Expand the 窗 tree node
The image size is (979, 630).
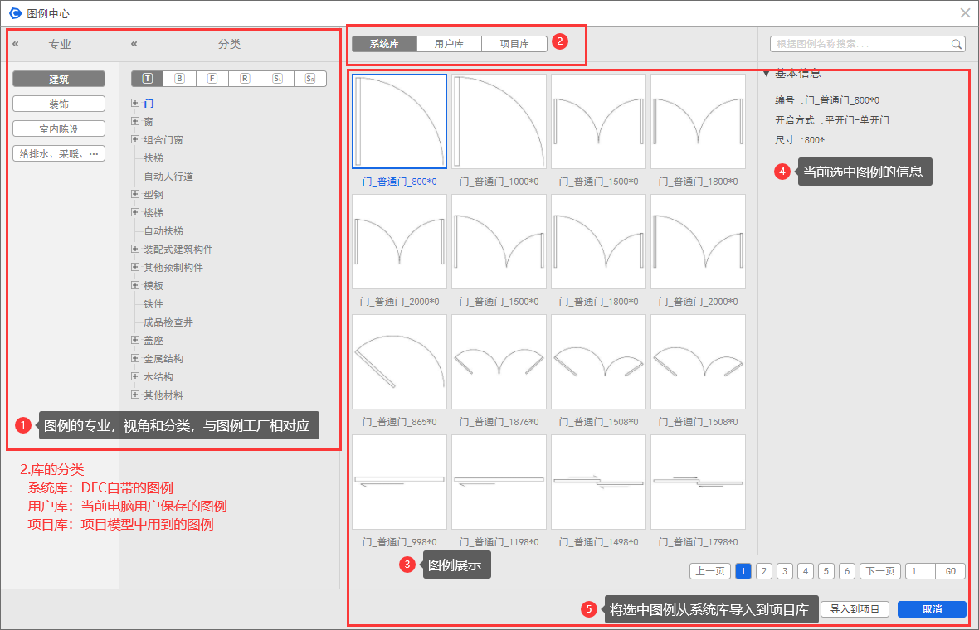[134, 122]
